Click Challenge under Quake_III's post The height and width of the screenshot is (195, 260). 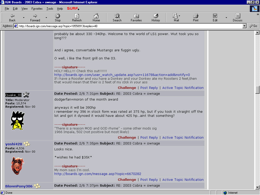click(127, 137)
